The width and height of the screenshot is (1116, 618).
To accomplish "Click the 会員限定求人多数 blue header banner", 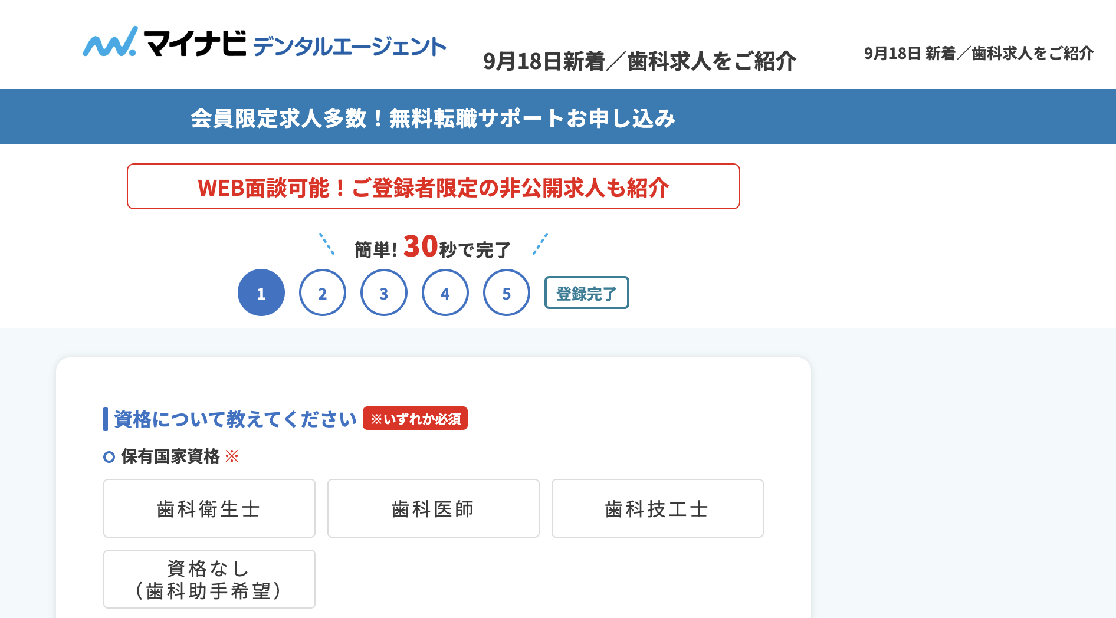I will [558, 117].
